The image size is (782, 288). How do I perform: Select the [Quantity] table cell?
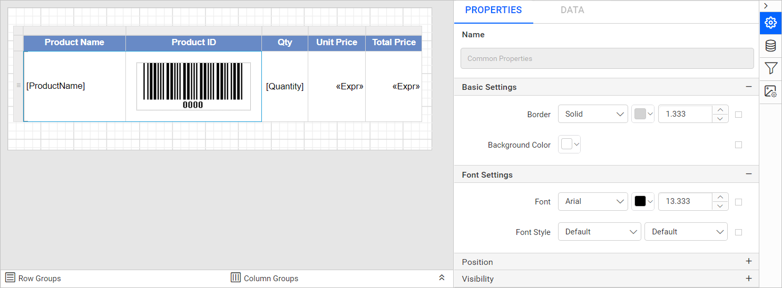point(285,86)
